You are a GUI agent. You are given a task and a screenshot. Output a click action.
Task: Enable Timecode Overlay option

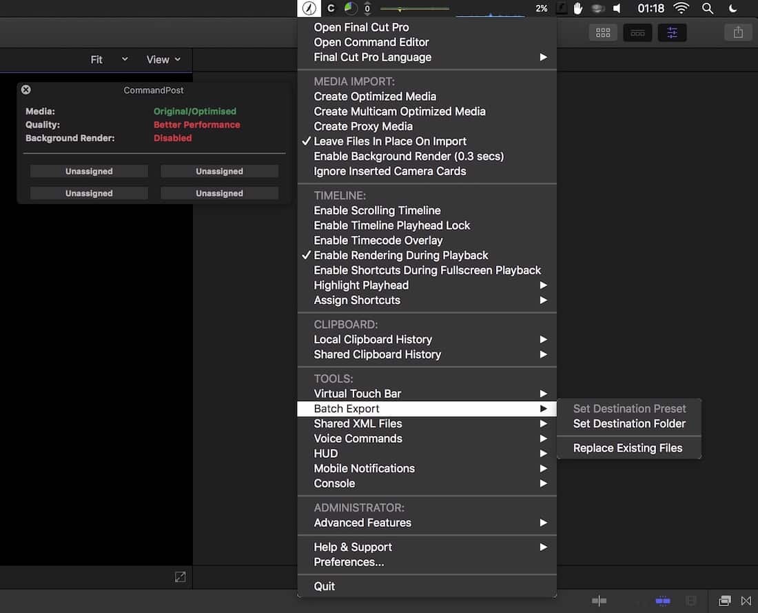tap(427, 241)
